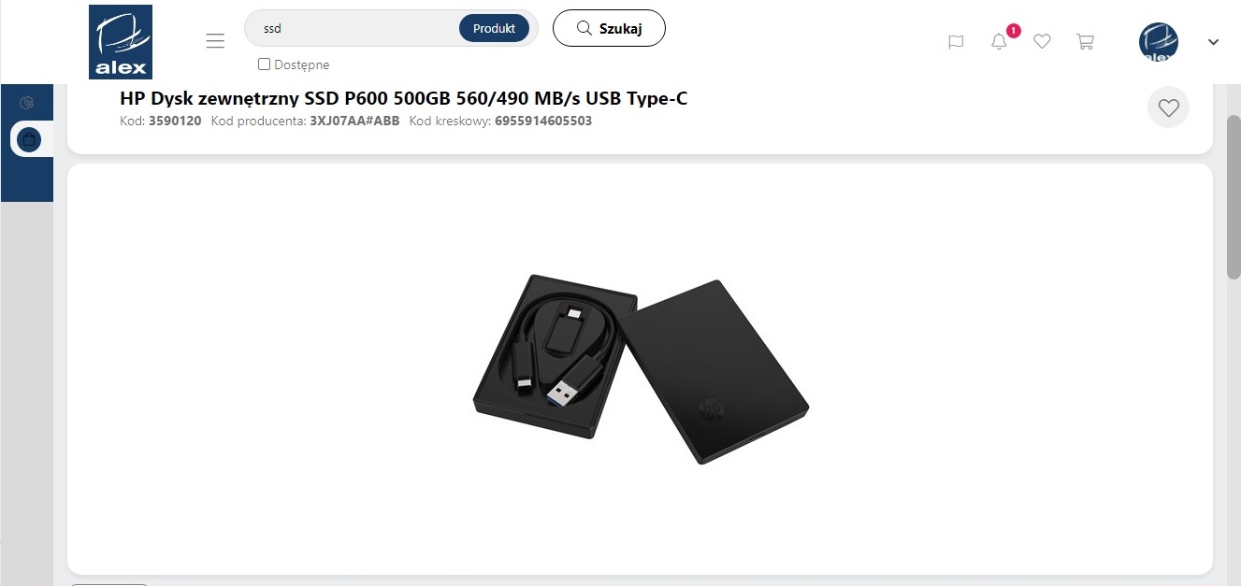Open the user profile avatar menu
This screenshot has width=1241, height=586.
pos(1159,42)
